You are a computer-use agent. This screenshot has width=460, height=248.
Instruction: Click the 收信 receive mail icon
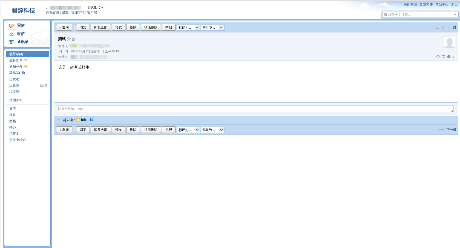pyautogui.click(x=12, y=34)
